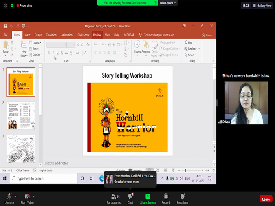
Task: Open the Select dropdown in Editing
Action: click(x=191, y=55)
